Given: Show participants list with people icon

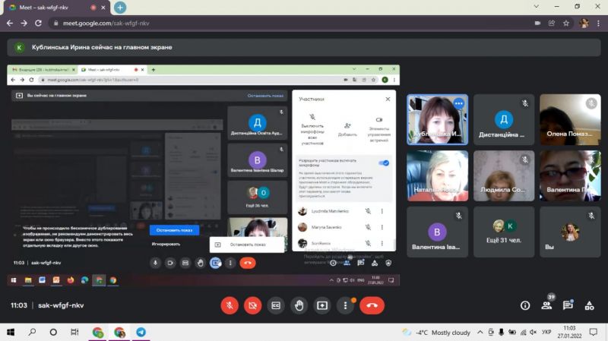Looking at the screenshot, I should [x=546, y=305].
